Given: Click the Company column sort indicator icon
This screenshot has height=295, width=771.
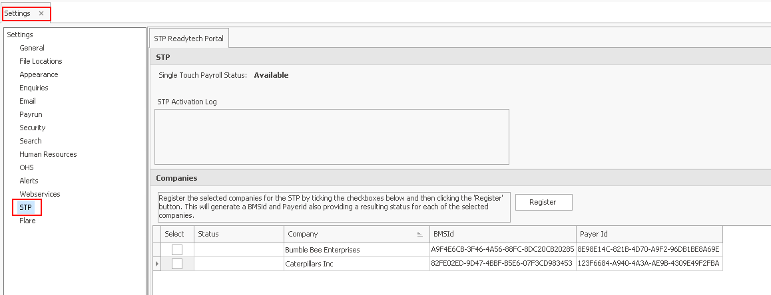Looking at the screenshot, I should click(x=420, y=235).
